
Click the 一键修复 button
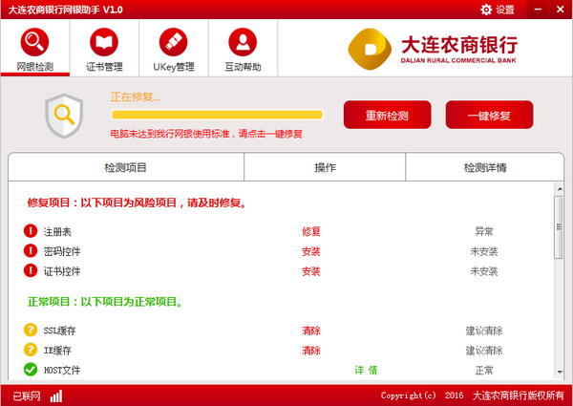(x=489, y=115)
